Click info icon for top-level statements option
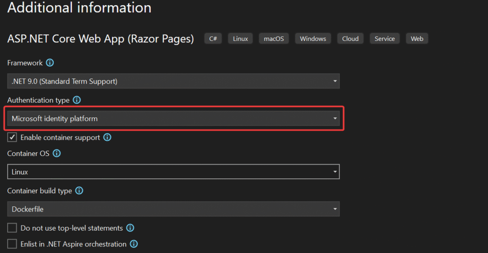Screen dimensions: 488x253 [130, 228]
